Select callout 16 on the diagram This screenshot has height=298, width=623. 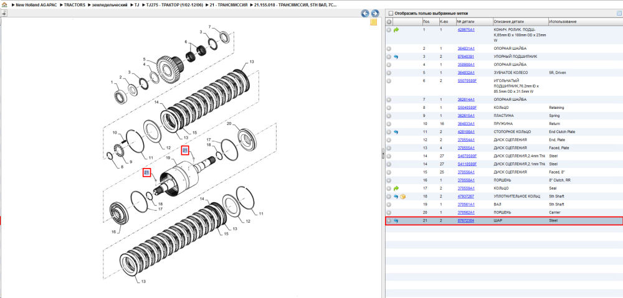[x=113, y=231]
